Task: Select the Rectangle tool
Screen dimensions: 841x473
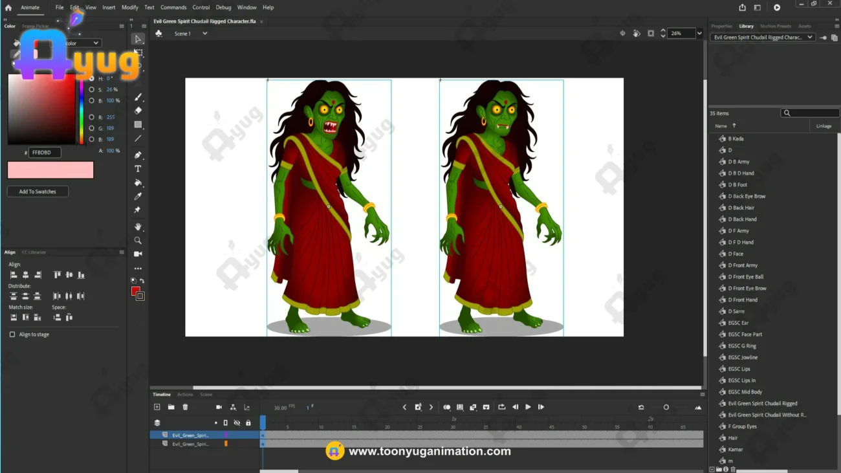Action: click(138, 124)
